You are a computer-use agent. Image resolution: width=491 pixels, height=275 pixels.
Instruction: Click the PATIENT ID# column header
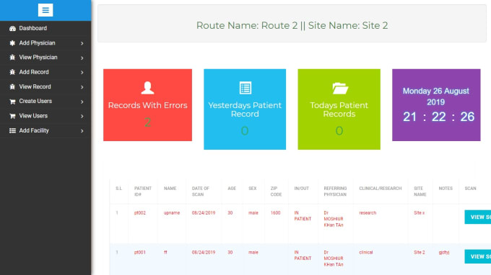point(143,191)
